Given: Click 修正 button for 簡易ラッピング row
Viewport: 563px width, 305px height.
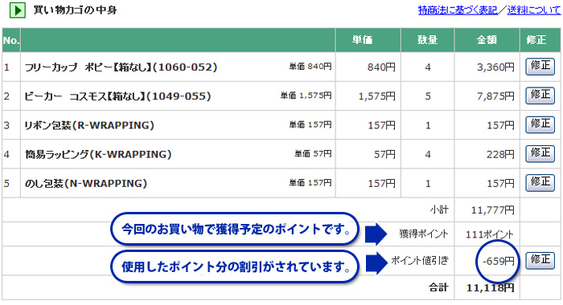Looking at the screenshot, I should point(540,153).
